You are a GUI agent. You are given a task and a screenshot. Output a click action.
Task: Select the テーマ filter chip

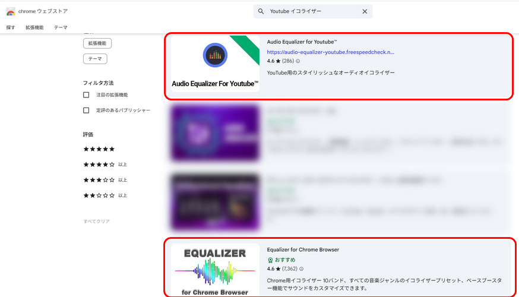(95, 59)
